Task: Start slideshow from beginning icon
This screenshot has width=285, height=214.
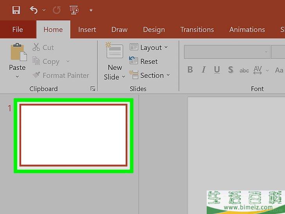Action: (74, 10)
